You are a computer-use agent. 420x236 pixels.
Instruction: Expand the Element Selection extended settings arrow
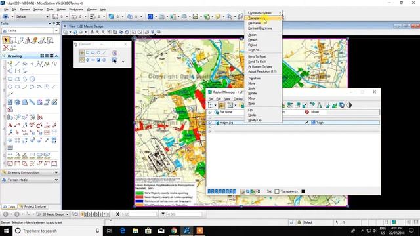coord(123,62)
